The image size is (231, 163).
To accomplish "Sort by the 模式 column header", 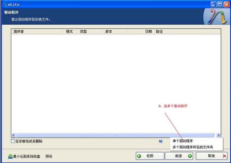I will click(x=70, y=32).
